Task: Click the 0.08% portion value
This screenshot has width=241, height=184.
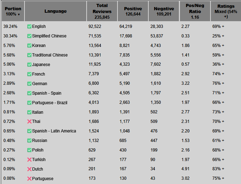Action: (x=9, y=178)
